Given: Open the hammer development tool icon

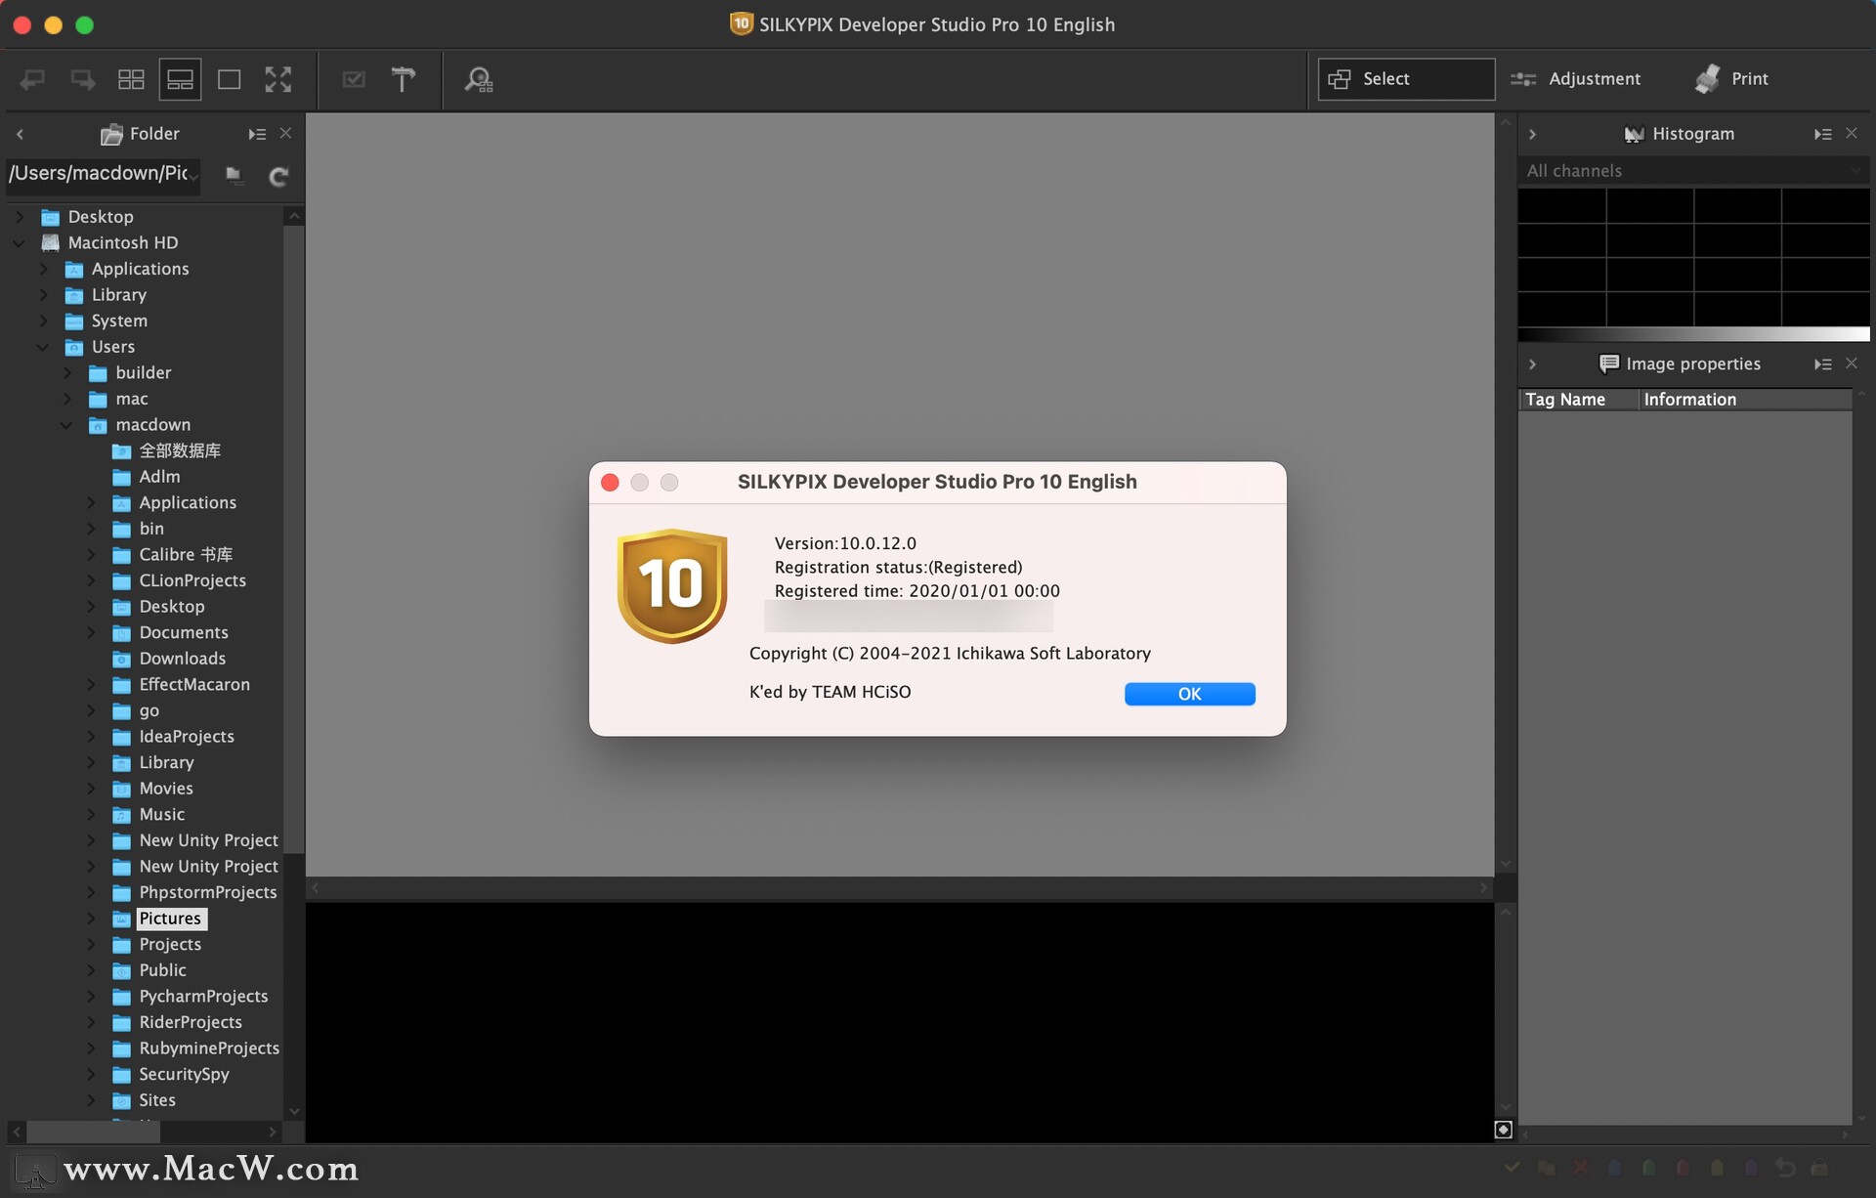Looking at the screenshot, I should [403, 79].
